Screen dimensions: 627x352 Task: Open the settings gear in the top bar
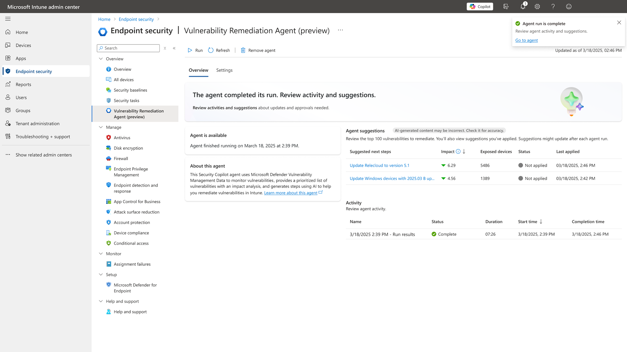click(537, 6)
